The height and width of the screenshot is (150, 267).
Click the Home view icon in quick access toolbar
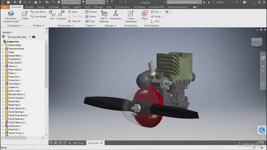[x=35, y=2]
